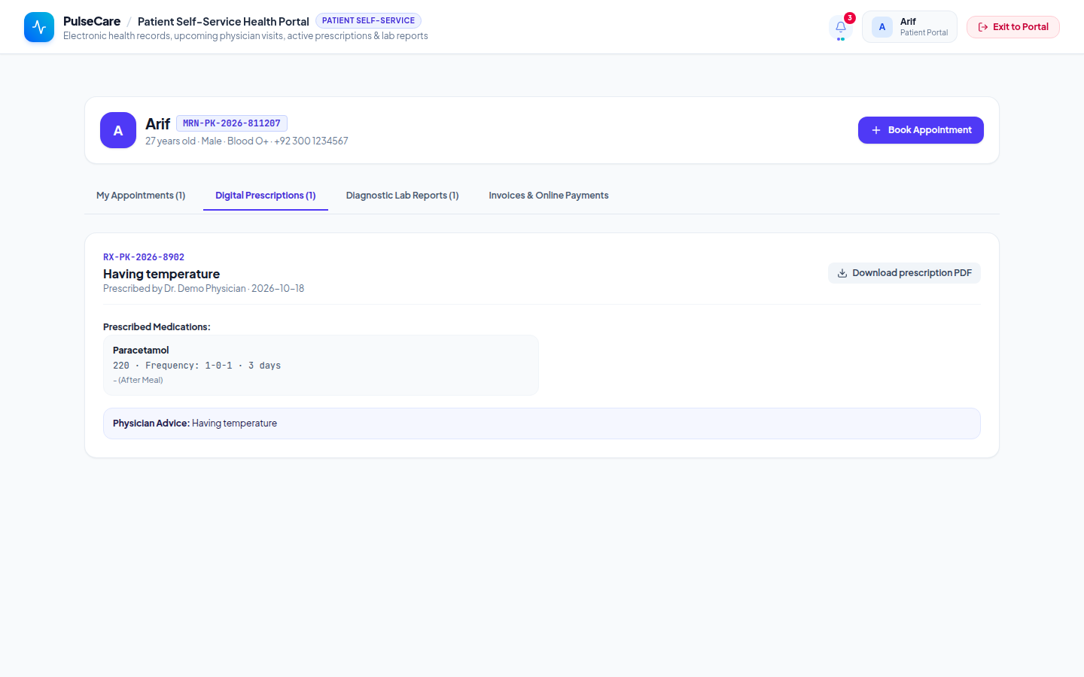Click the 'Prescribed Medications:' heading
The image size is (1084, 677).
tap(157, 327)
